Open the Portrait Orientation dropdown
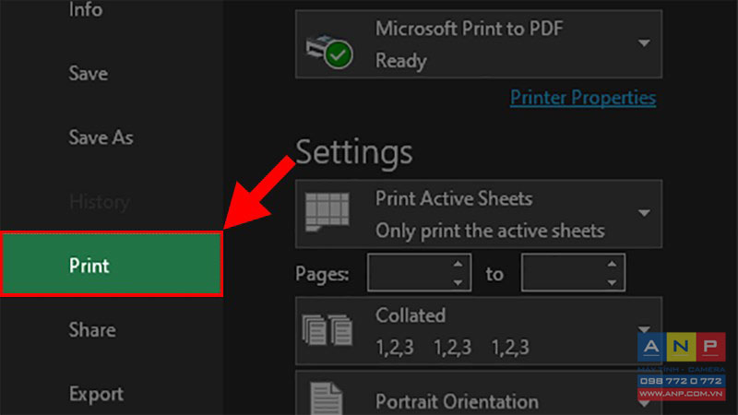The image size is (738, 415). click(478, 393)
